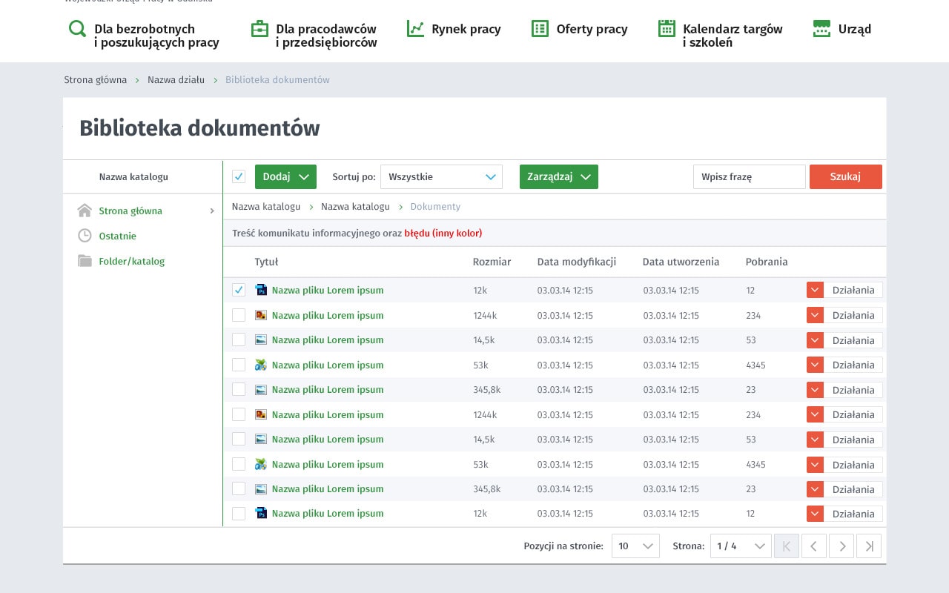Click the folder icon beside Folder/katalog
The image size is (949, 593).
click(x=85, y=261)
